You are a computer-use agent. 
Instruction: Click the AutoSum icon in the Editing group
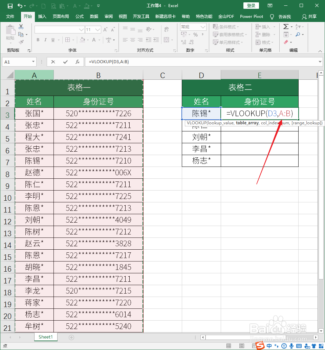pyautogui.click(x=286, y=26)
